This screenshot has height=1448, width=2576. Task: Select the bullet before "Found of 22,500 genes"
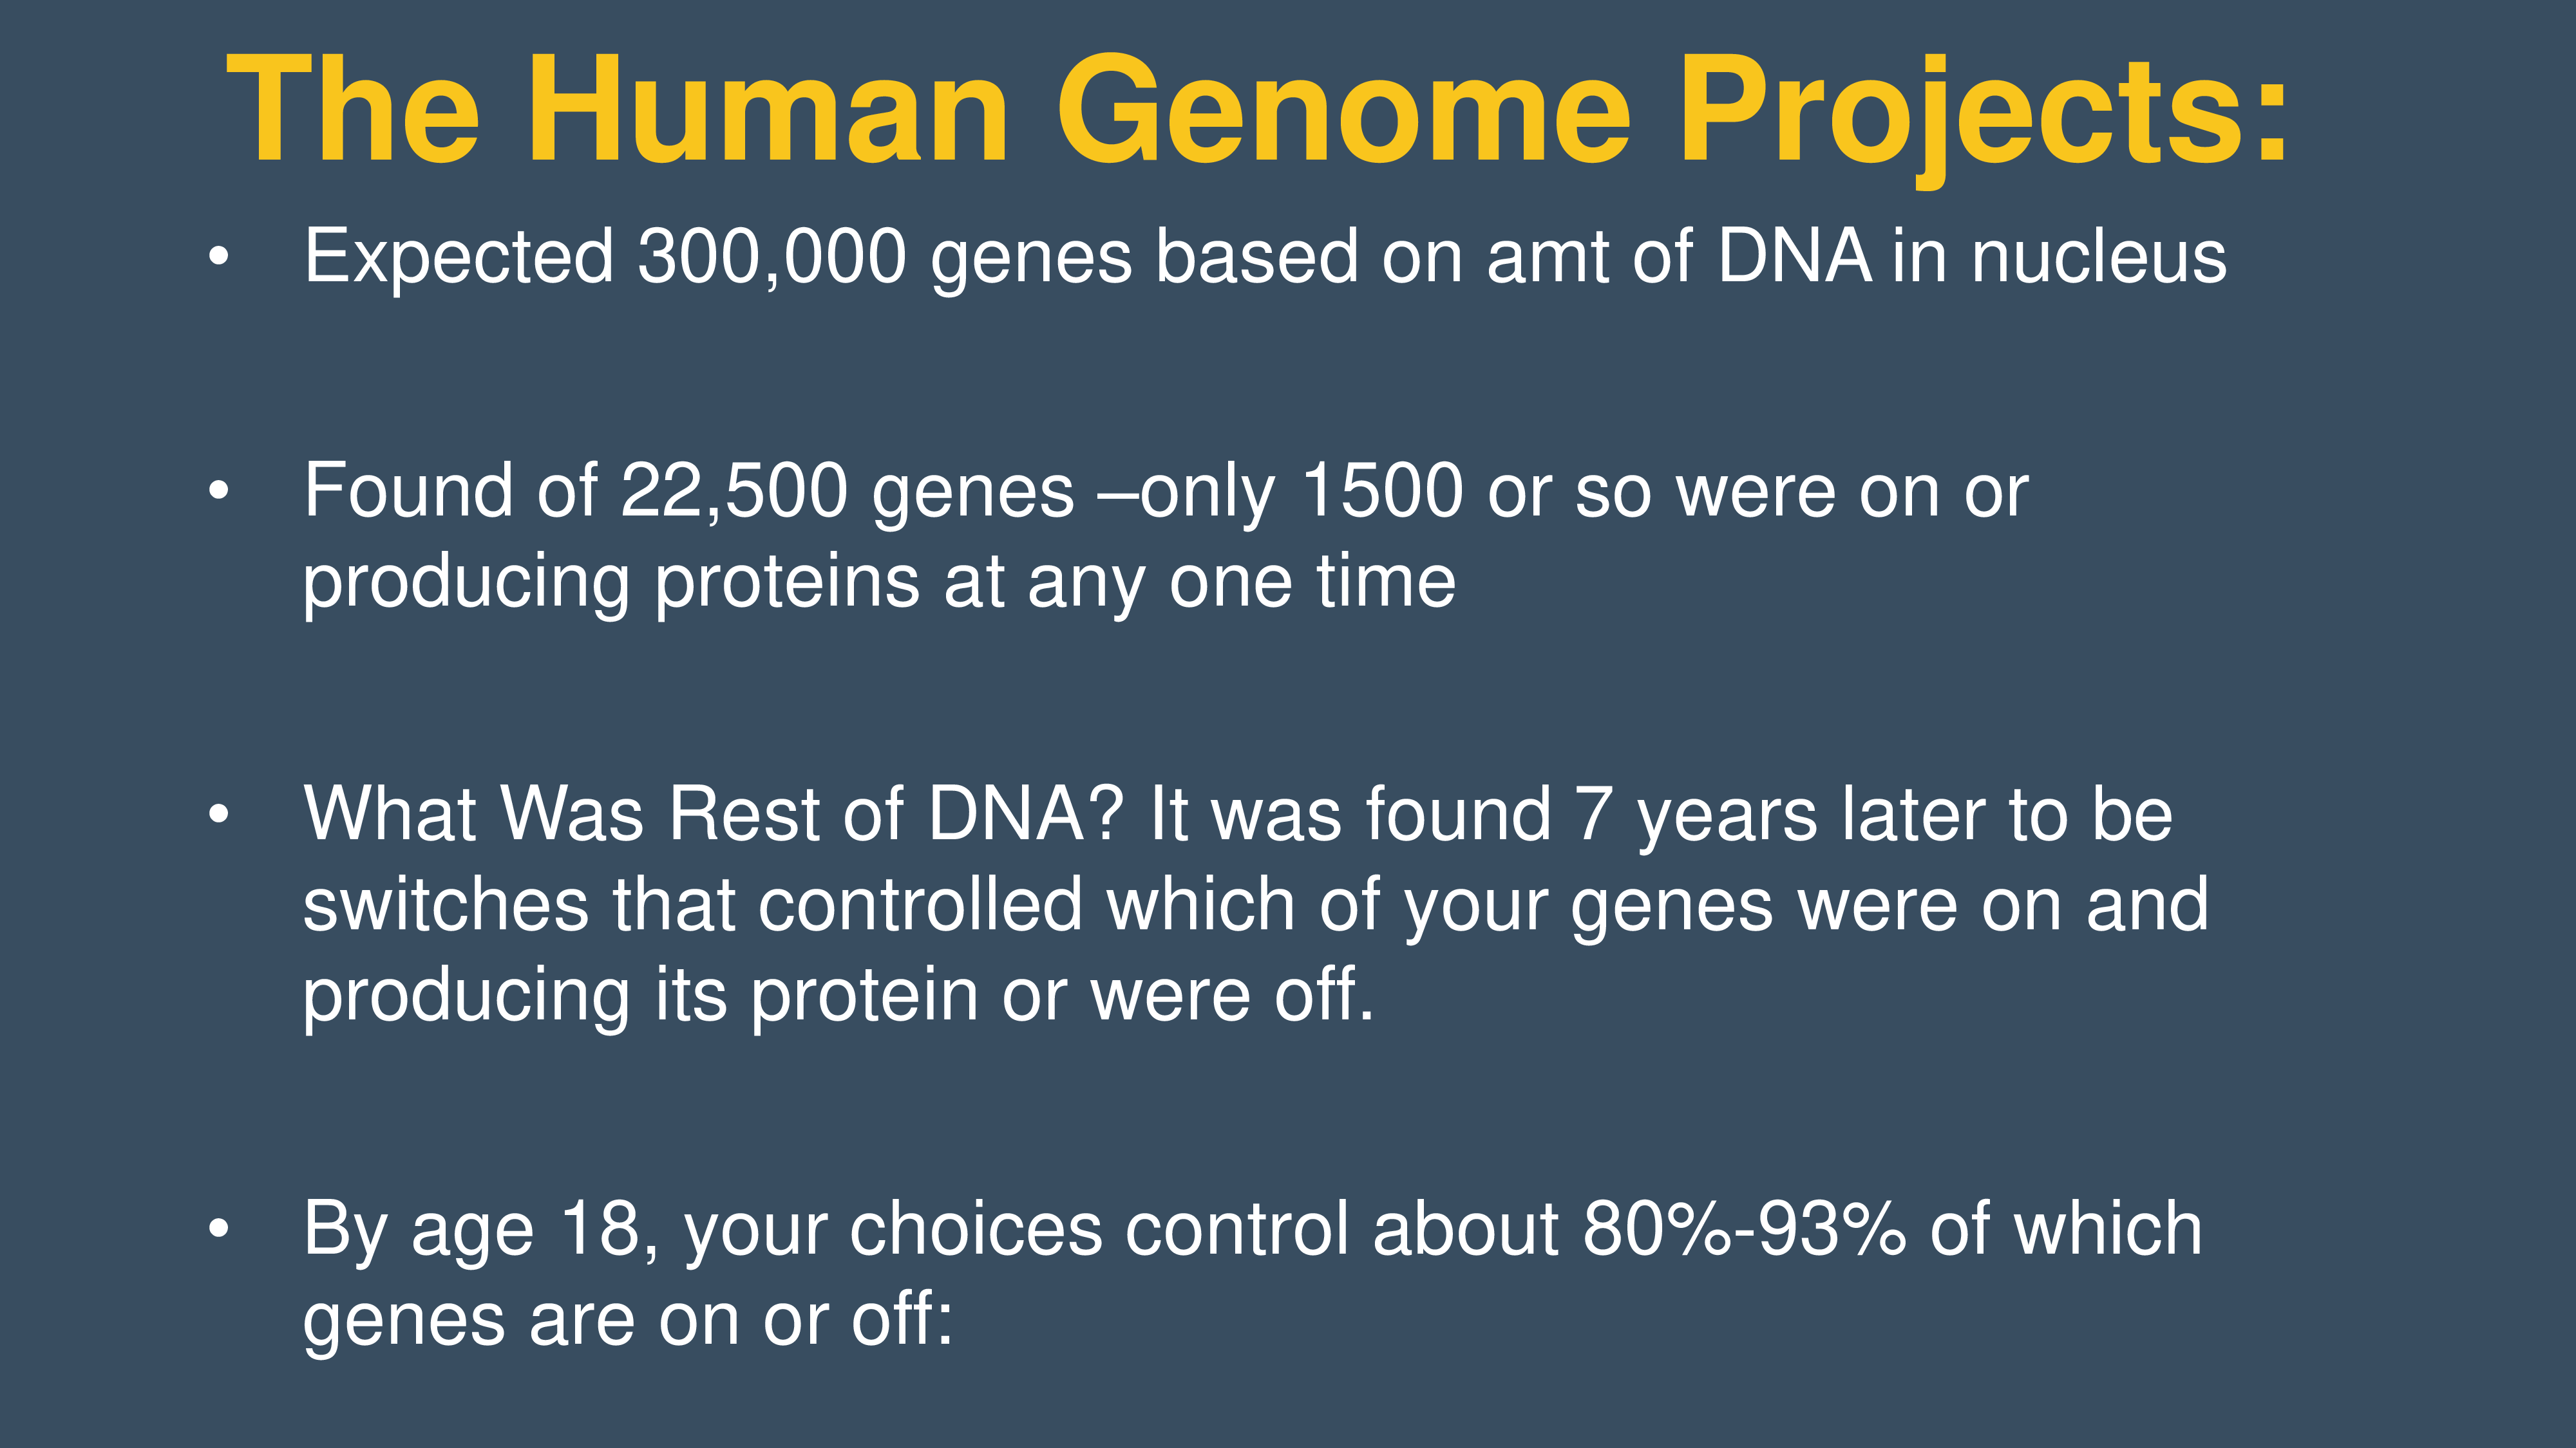[219, 490]
